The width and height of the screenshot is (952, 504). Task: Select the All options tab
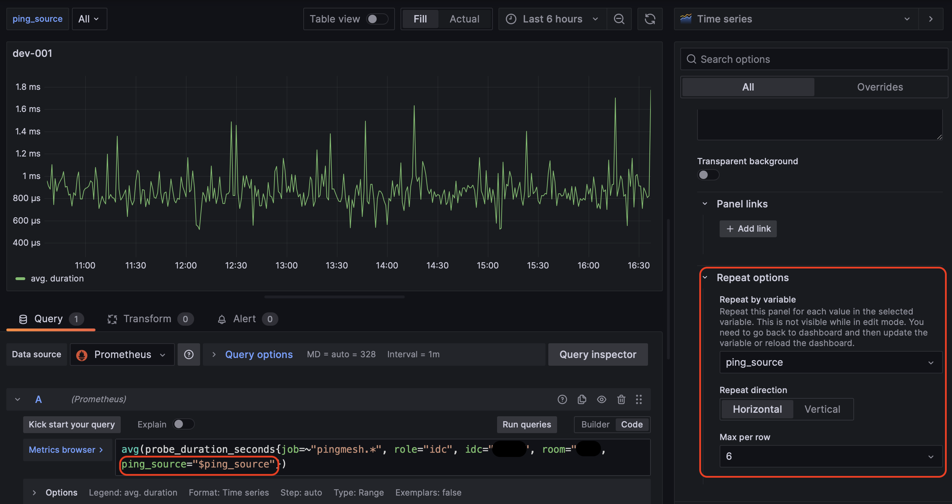(x=748, y=87)
